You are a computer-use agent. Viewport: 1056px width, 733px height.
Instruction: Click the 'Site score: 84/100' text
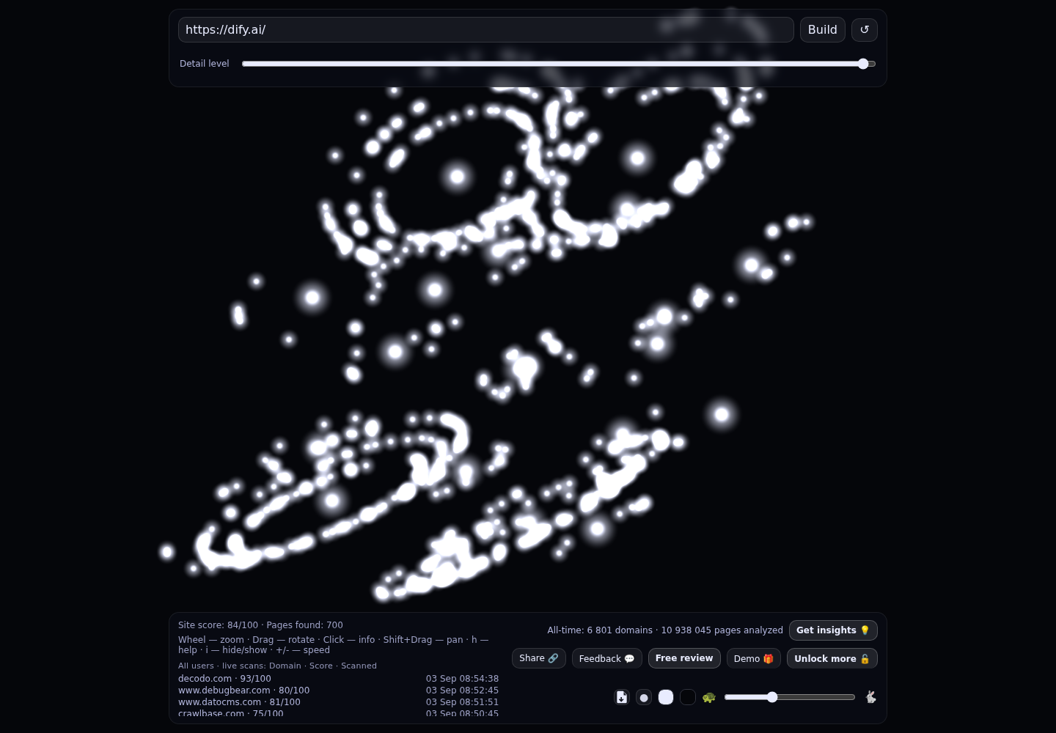click(219, 625)
